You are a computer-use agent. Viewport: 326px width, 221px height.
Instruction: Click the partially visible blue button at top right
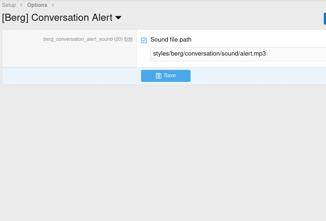pos(325,19)
